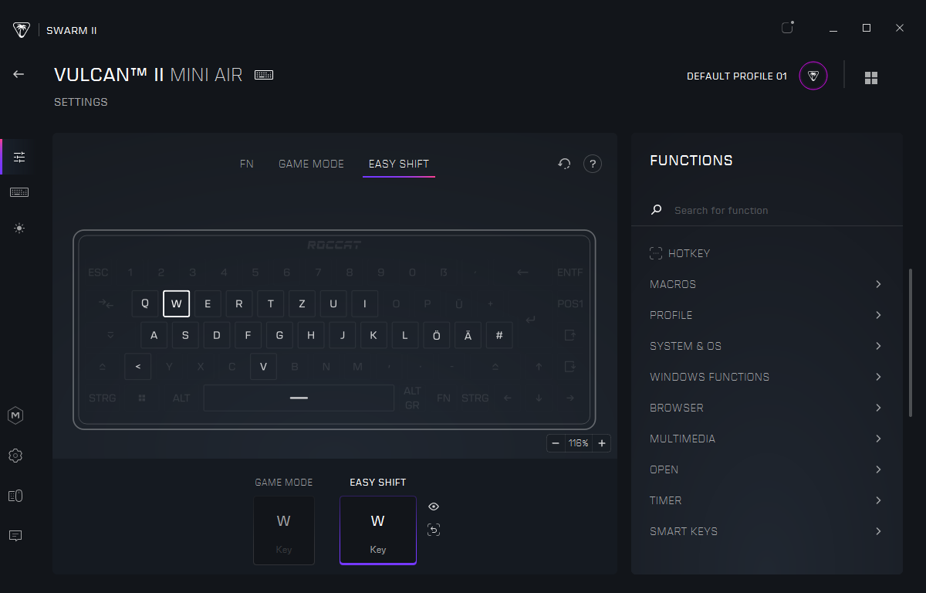Screen dimensions: 926x593
Task: Open the feedback chat icon
Action: 15,536
